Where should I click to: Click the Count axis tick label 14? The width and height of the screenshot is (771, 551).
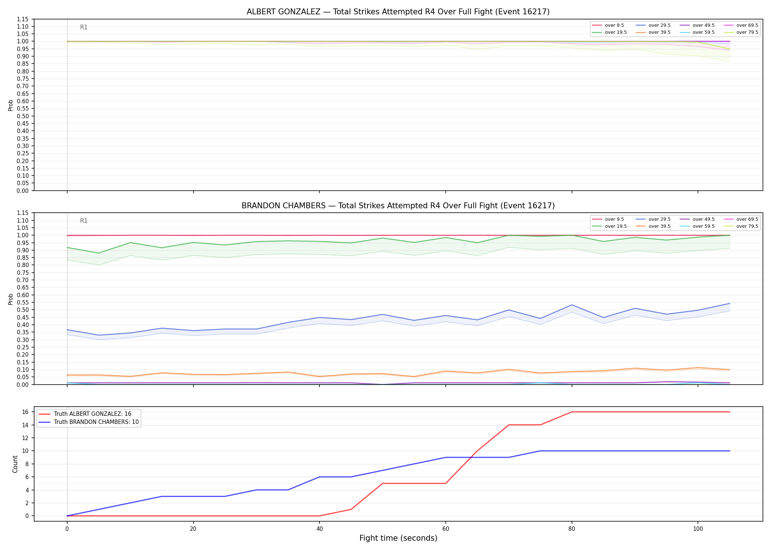pyautogui.click(x=25, y=425)
